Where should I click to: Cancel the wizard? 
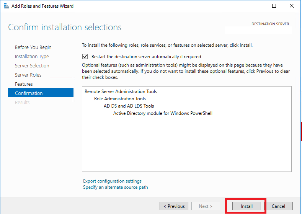tap(278, 206)
